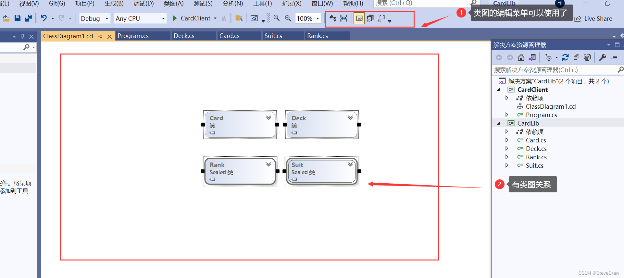The width and height of the screenshot is (624, 278).
Task: Open Properties with the wrench icon
Action: [603, 57]
